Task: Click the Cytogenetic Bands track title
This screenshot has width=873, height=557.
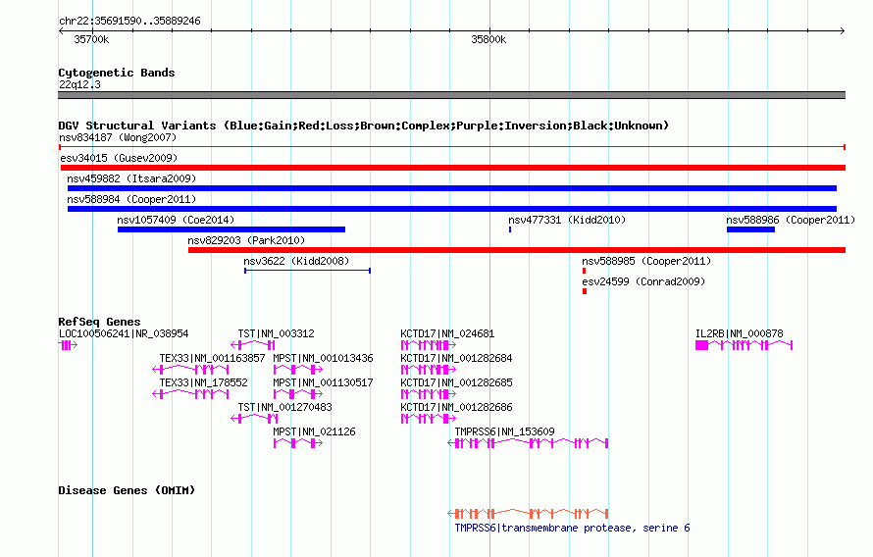Action: pos(117,73)
